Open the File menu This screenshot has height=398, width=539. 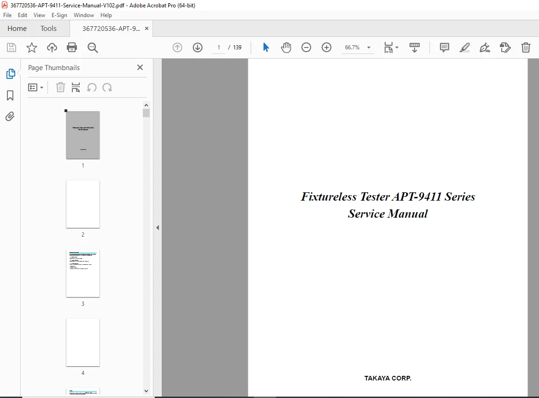[7, 15]
